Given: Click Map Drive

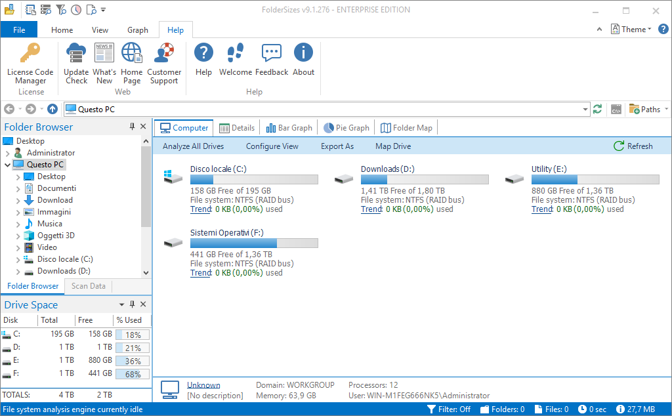Looking at the screenshot, I should click(393, 146).
